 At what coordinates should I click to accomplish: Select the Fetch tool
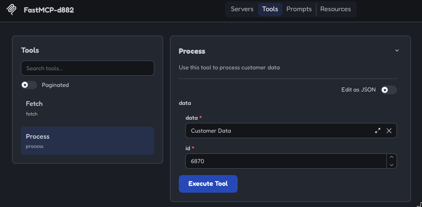click(88, 108)
